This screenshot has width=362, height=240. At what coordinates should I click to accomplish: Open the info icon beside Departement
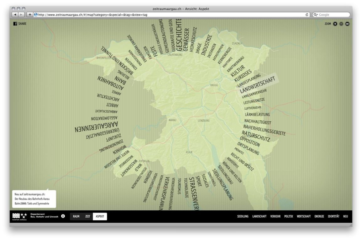pyautogui.click(x=63, y=216)
